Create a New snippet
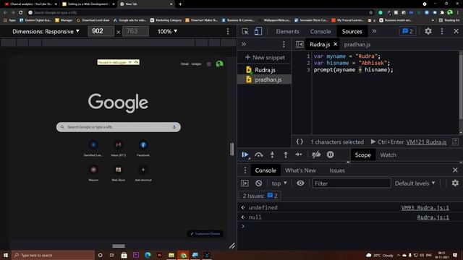 click(265, 58)
